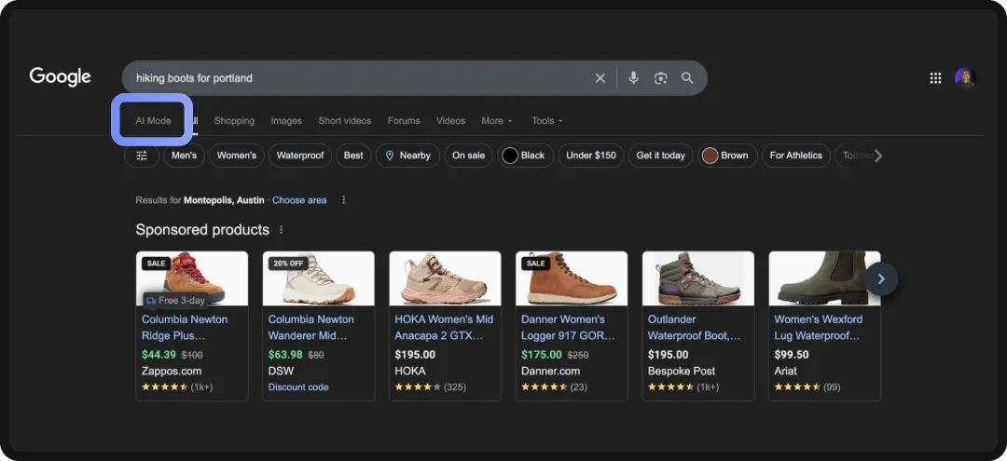The height and width of the screenshot is (461, 1007).
Task: Open Outlander Waterproof Boot product link
Action: pyautogui.click(x=694, y=327)
